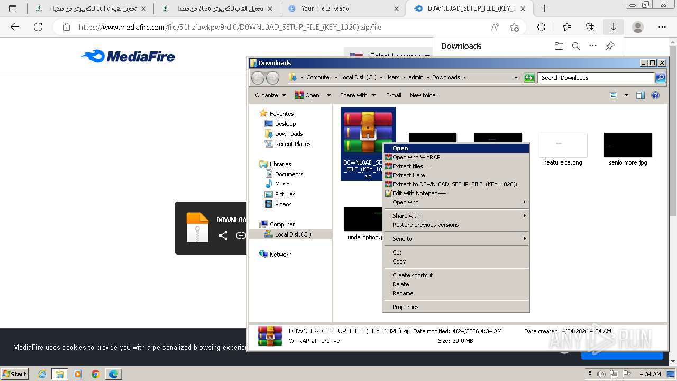Open Edge favorites list icon
This screenshot has height=381, width=677.
(567, 27)
